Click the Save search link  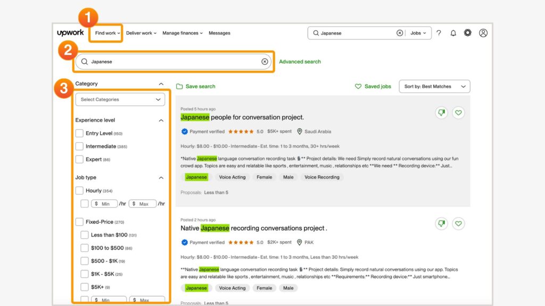(200, 87)
